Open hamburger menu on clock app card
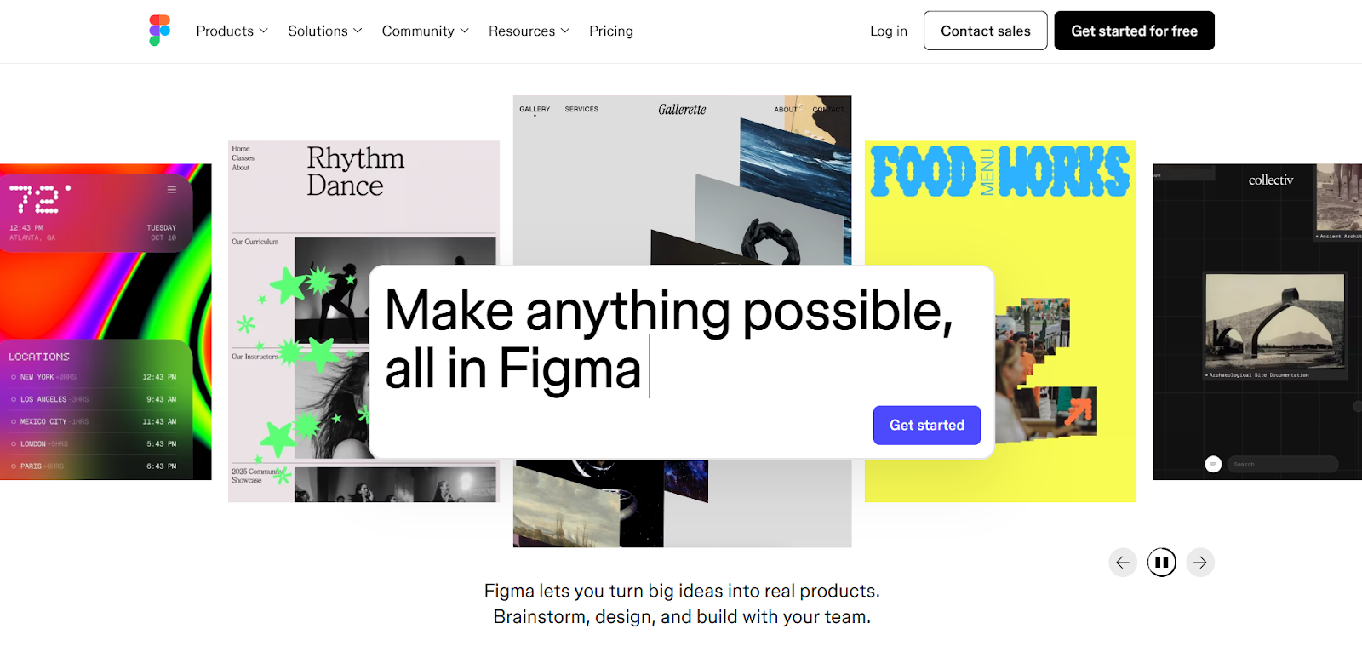Screen dimensions: 1362x646 coord(172,190)
